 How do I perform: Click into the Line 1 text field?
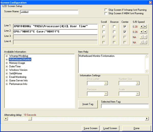(55, 26)
